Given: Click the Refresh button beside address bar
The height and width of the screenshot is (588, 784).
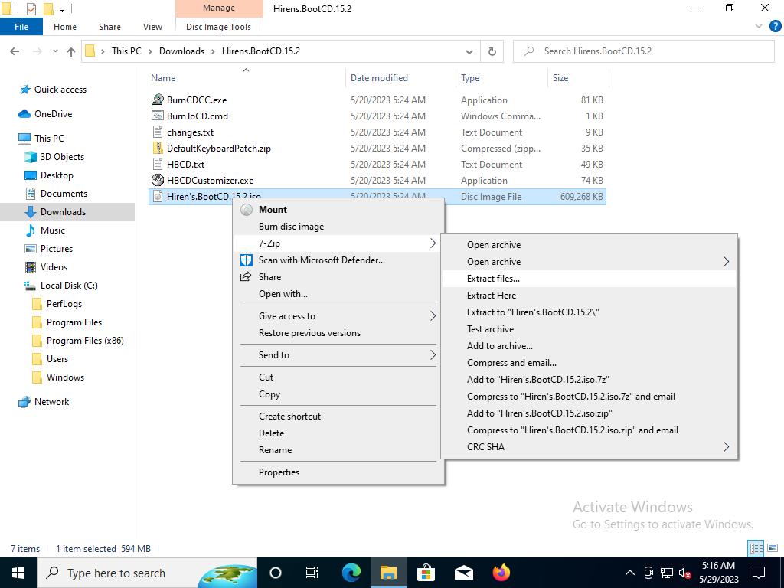Looking at the screenshot, I should (492, 51).
